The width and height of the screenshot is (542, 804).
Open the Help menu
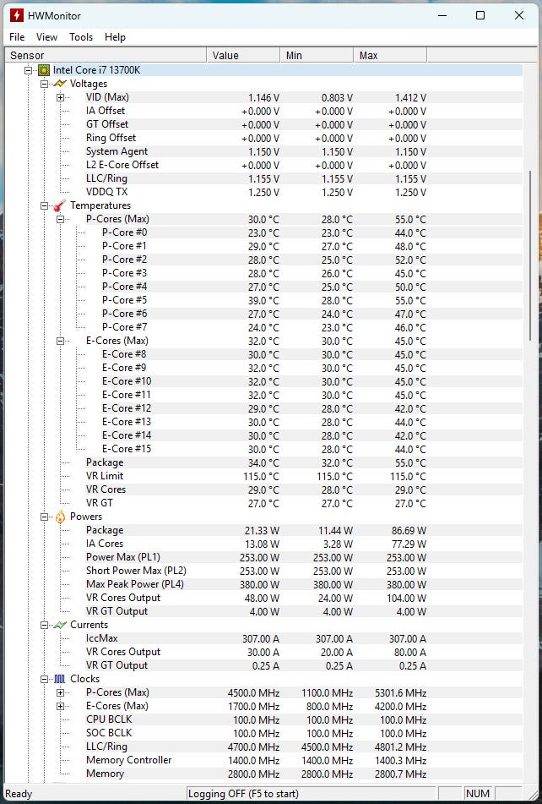[115, 37]
